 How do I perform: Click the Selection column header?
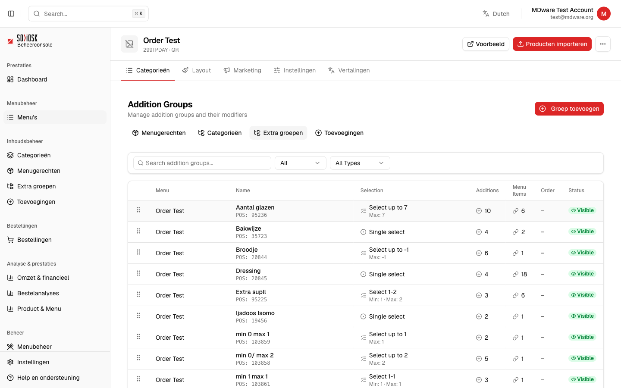372,191
